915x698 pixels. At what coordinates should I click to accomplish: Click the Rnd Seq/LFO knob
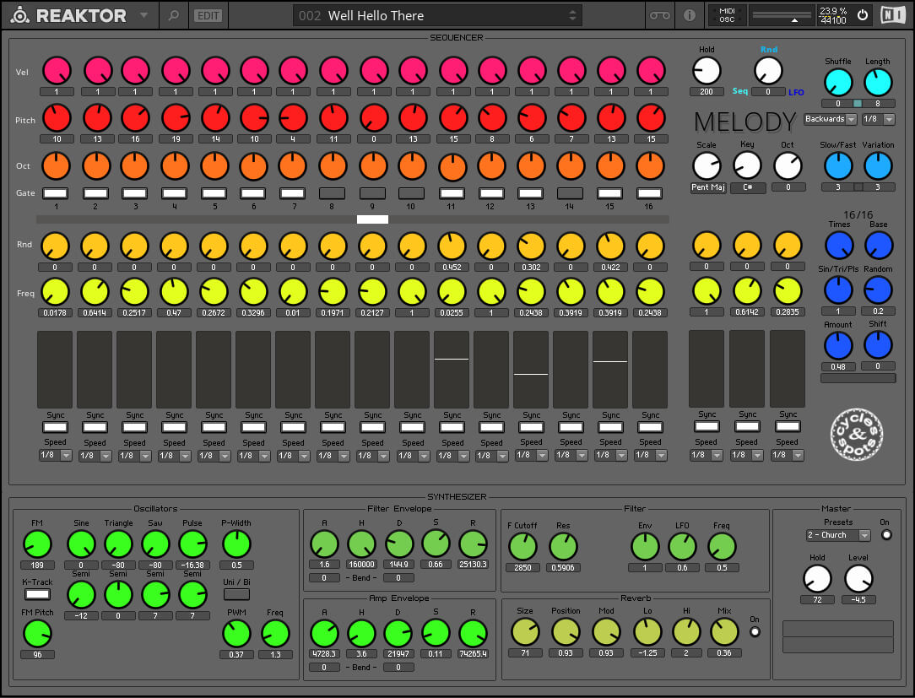click(x=768, y=71)
